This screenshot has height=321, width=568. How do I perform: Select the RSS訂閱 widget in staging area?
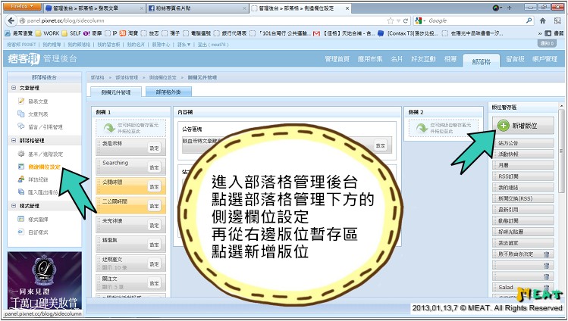point(522,176)
